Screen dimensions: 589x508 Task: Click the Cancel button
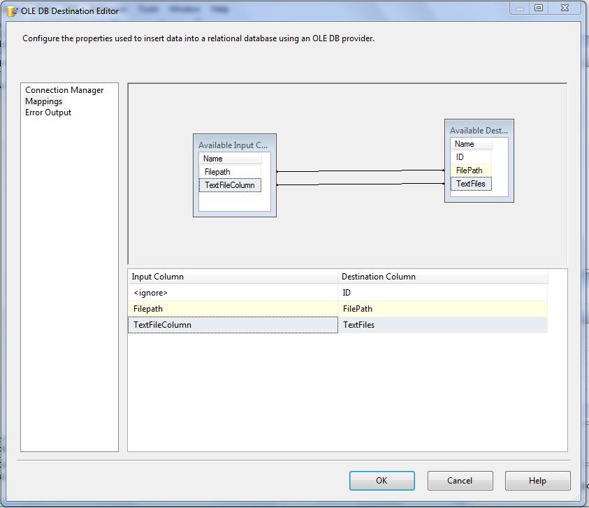coord(460,481)
